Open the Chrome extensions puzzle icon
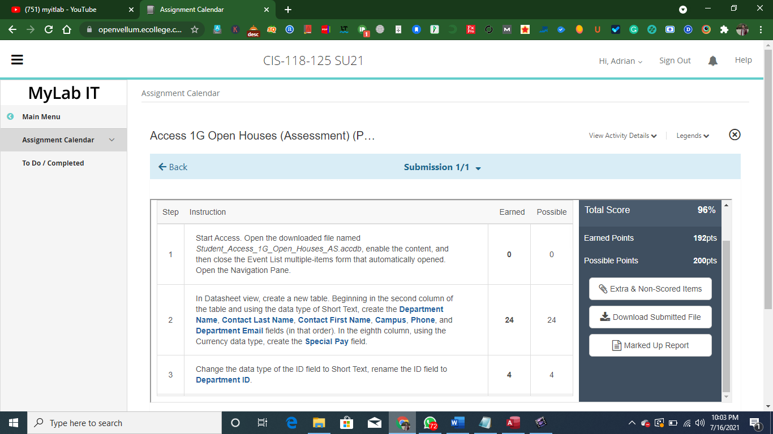773x434 pixels. coord(724,29)
